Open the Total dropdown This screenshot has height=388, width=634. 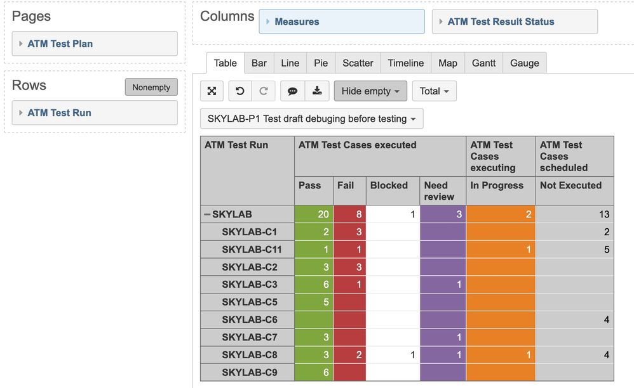pyautogui.click(x=435, y=91)
